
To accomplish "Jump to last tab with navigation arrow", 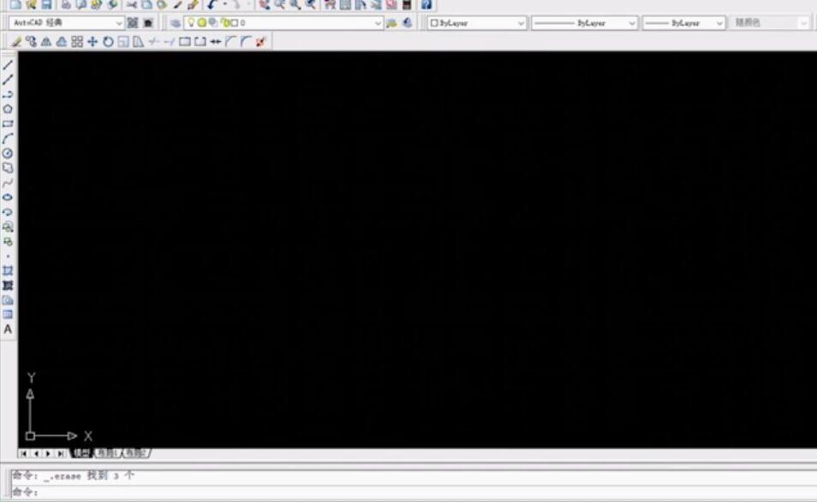I will click(61, 453).
